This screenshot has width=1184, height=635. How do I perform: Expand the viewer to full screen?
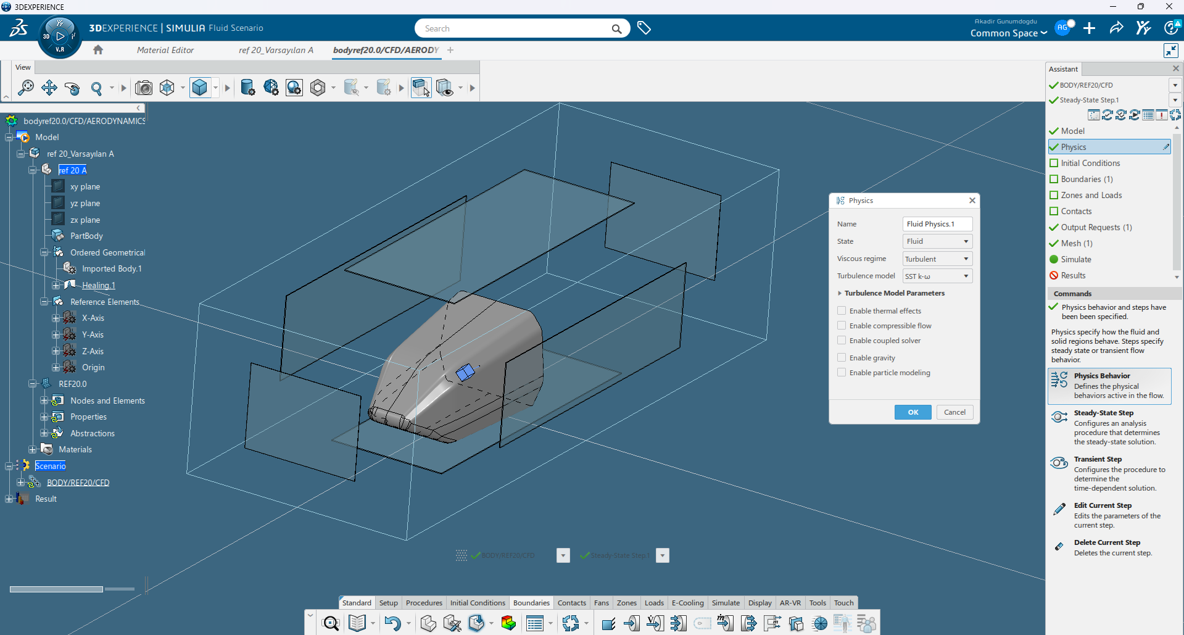(x=1170, y=51)
